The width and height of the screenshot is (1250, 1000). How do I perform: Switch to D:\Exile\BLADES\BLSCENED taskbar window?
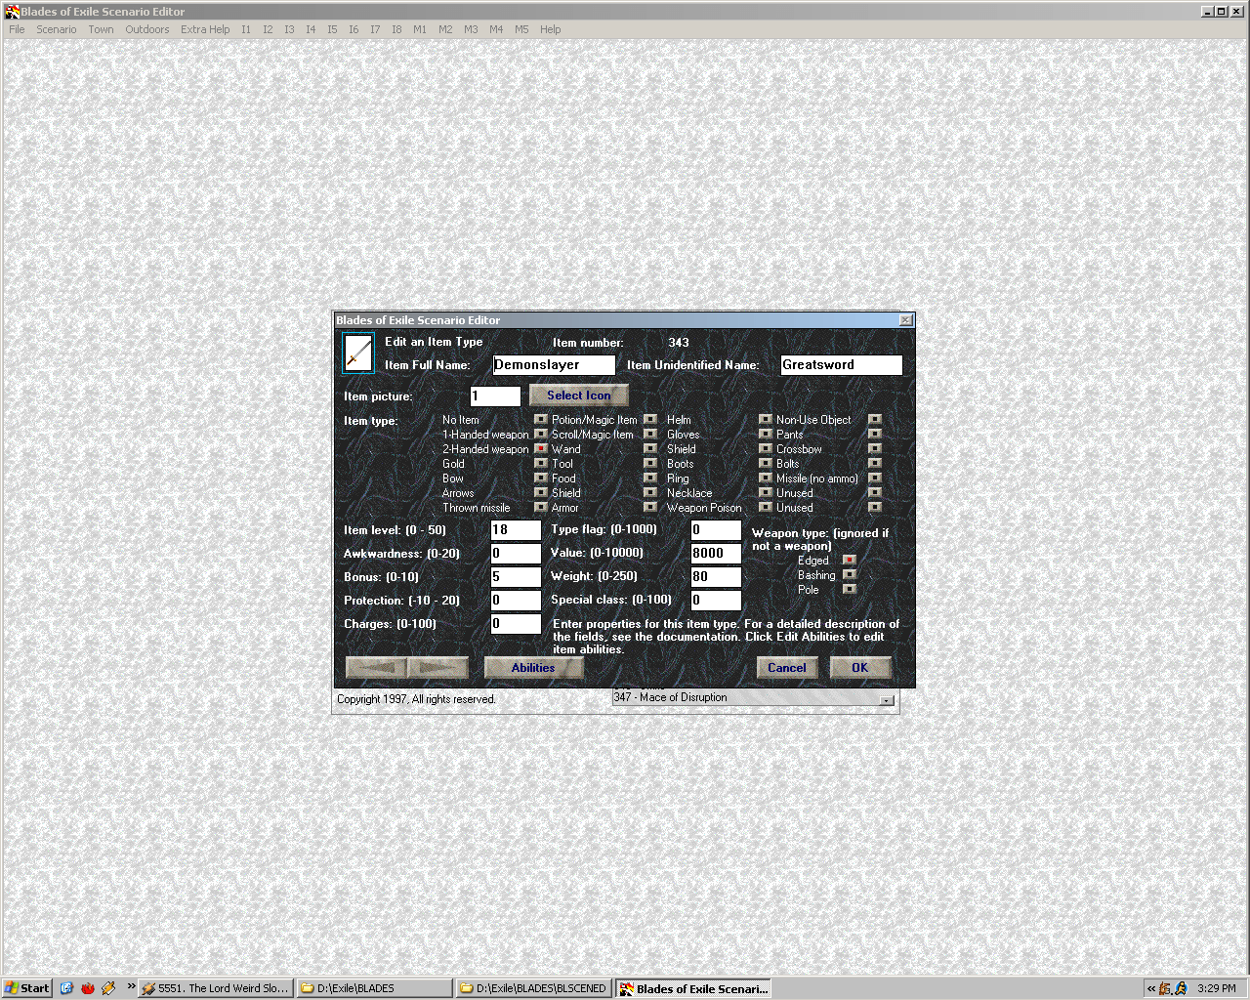point(534,988)
